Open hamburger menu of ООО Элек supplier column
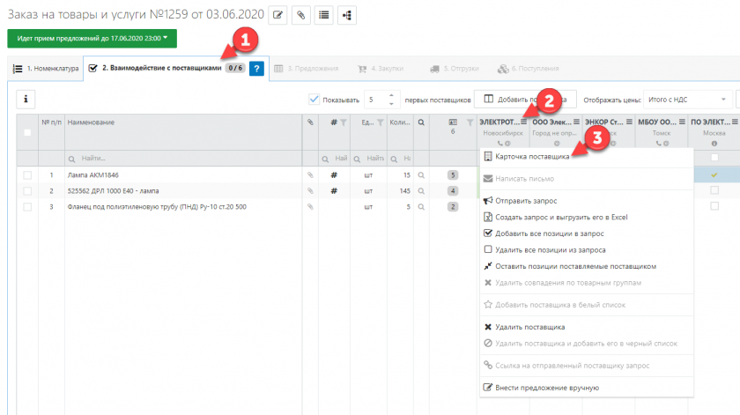This screenshot has width=740, height=415. 577,122
